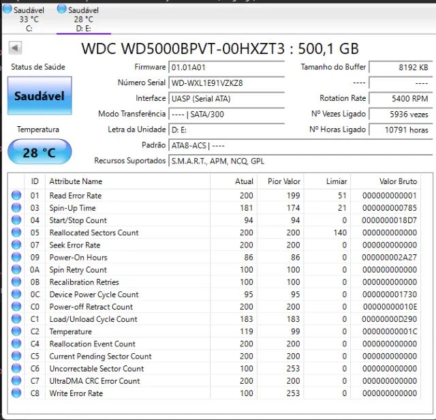
Task: Click the Pior Valor column header
Action: pos(280,181)
